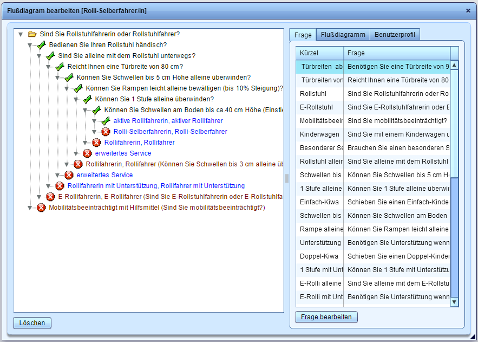This screenshot has width=478, height=342.
Task: Select the 'Kinderwagen' Kürzel cell
Action: click(320, 134)
